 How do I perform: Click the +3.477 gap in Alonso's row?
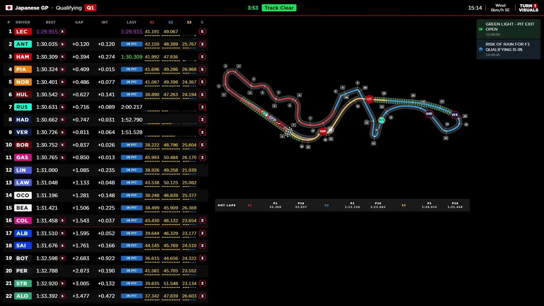pos(81,296)
